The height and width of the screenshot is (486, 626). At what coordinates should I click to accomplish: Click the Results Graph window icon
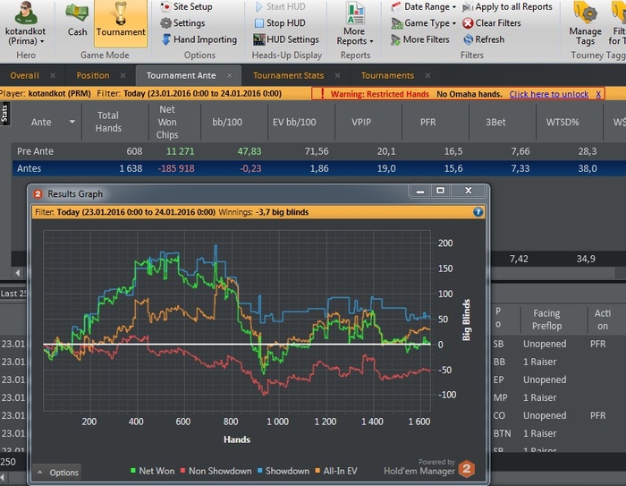38,194
